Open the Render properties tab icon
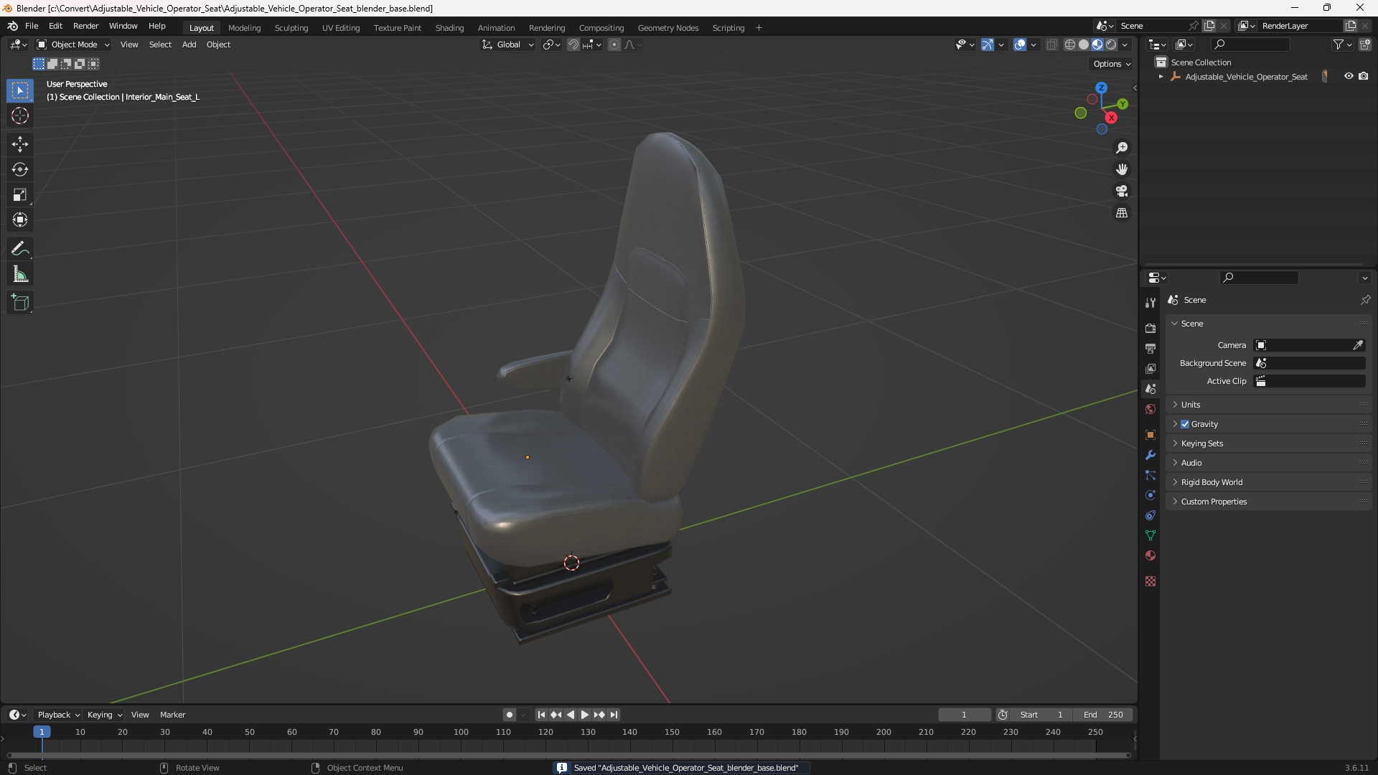This screenshot has width=1378, height=775. coord(1150,328)
